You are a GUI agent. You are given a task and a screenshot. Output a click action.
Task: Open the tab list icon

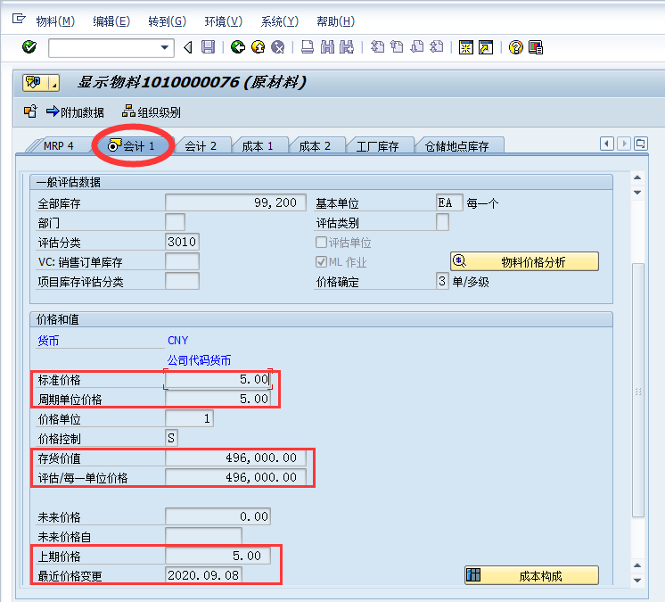640,144
